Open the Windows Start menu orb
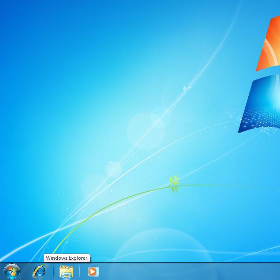The height and width of the screenshot is (280, 280). click(x=12, y=272)
